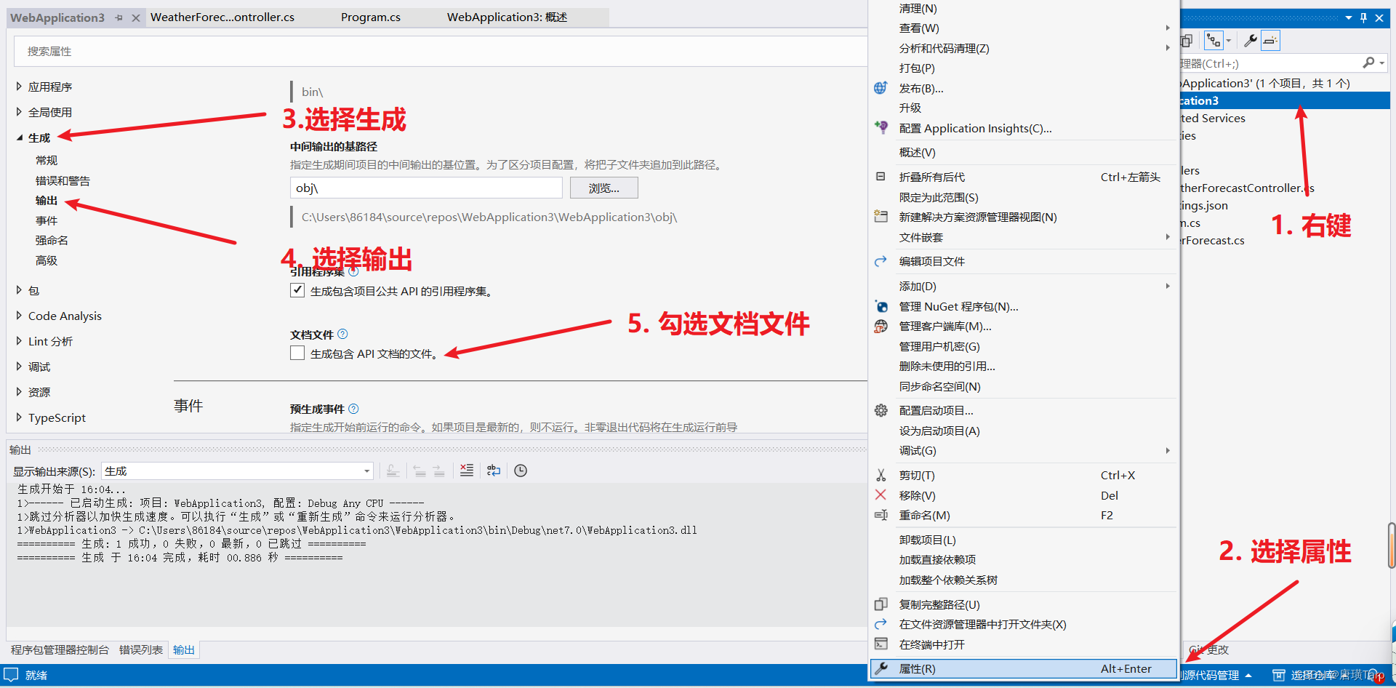Toggle word wrap icon in output toolbar
Screen dimensions: 1396x688
point(494,471)
